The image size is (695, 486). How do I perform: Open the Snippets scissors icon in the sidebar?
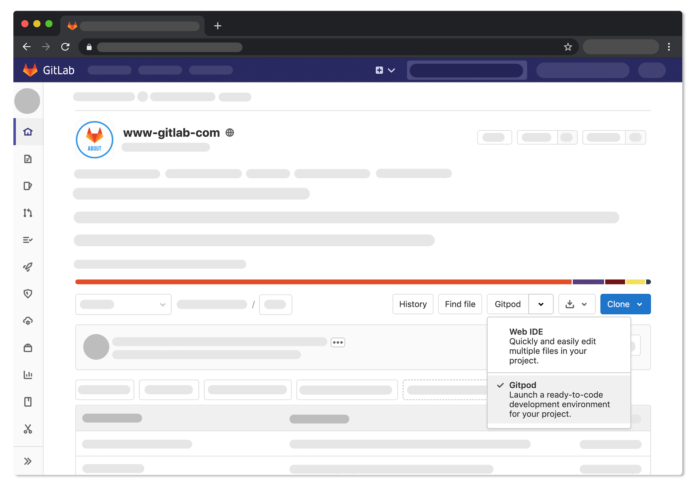click(28, 429)
